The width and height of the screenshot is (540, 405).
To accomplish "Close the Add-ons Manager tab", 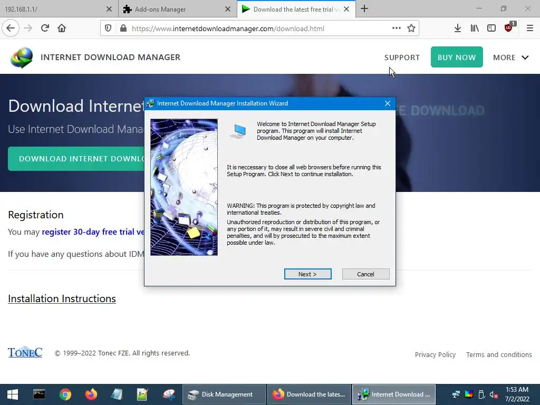I will pos(228,9).
